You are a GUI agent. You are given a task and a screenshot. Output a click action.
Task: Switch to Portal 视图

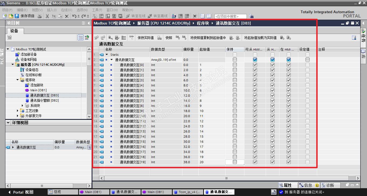coord(21,192)
